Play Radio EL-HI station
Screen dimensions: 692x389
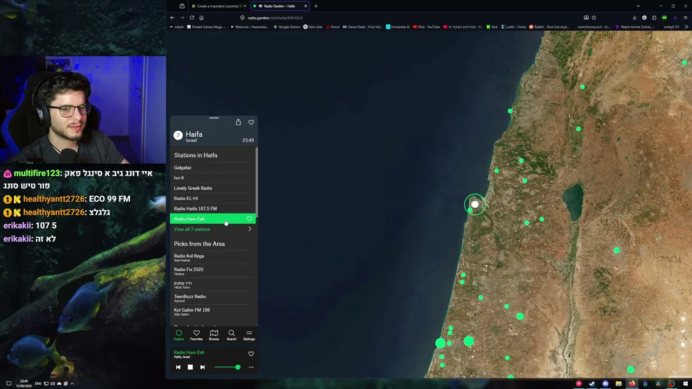212,198
